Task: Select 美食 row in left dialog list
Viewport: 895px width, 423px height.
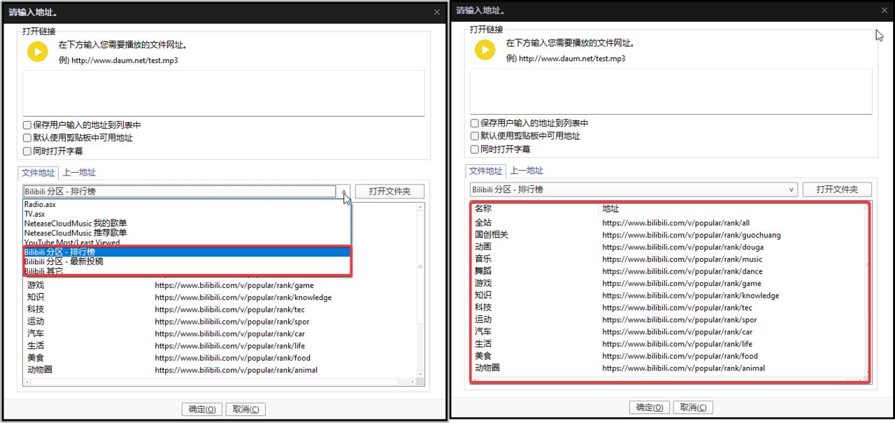Action: [x=221, y=358]
